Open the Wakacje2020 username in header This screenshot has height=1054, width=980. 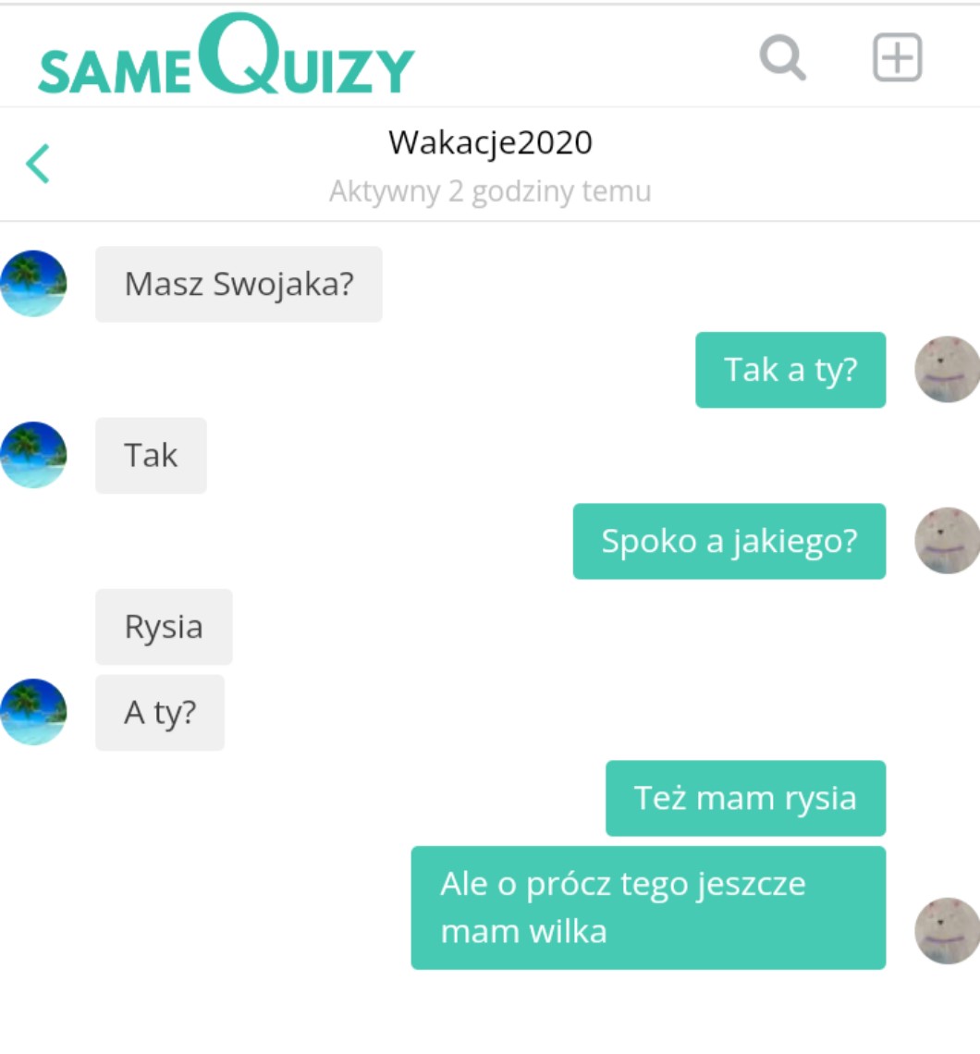point(490,143)
